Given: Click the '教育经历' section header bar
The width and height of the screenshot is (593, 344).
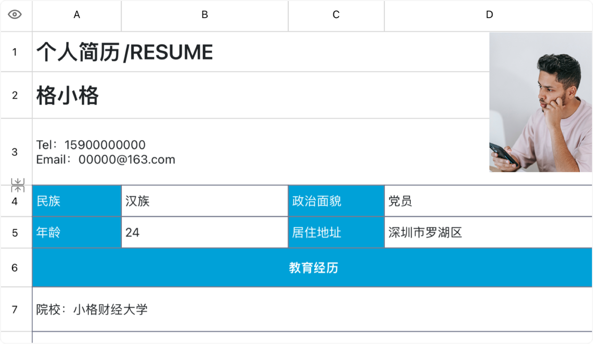Looking at the screenshot, I should 312,268.
